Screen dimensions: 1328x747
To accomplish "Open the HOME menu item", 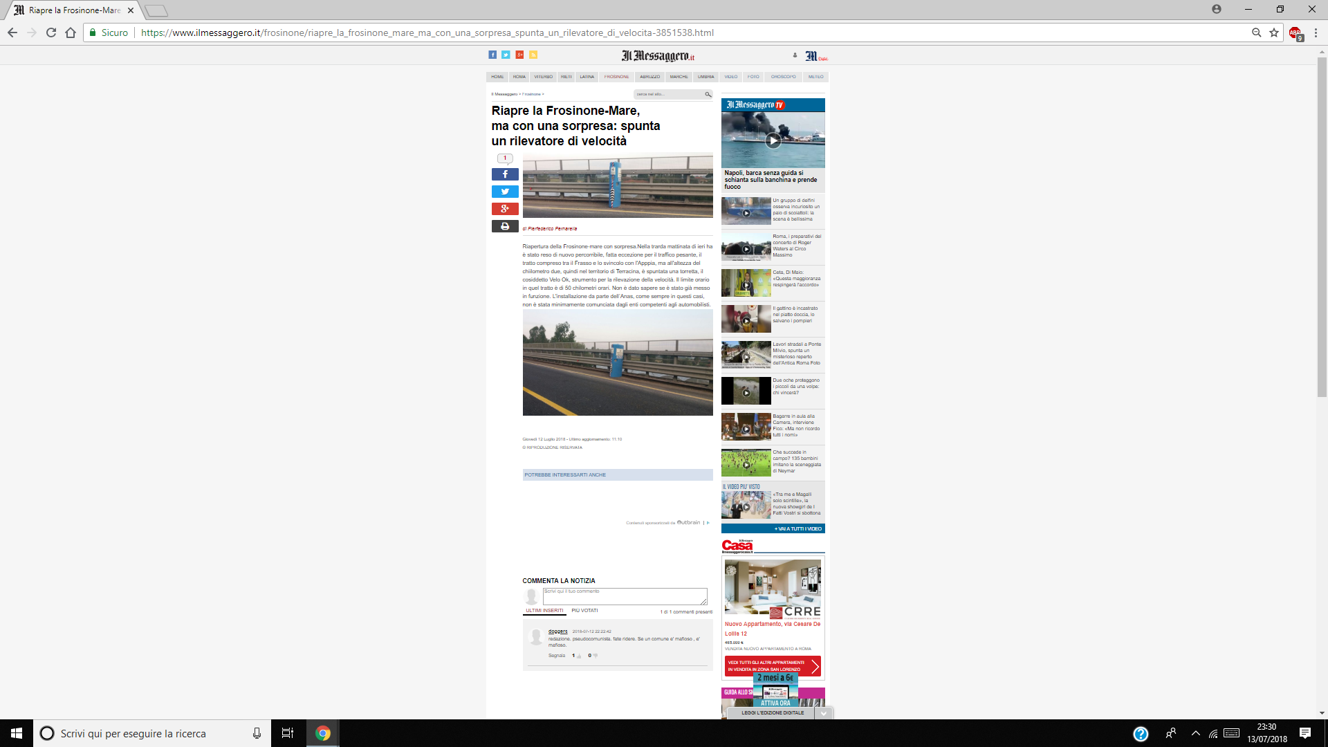I will click(x=497, y=77).
